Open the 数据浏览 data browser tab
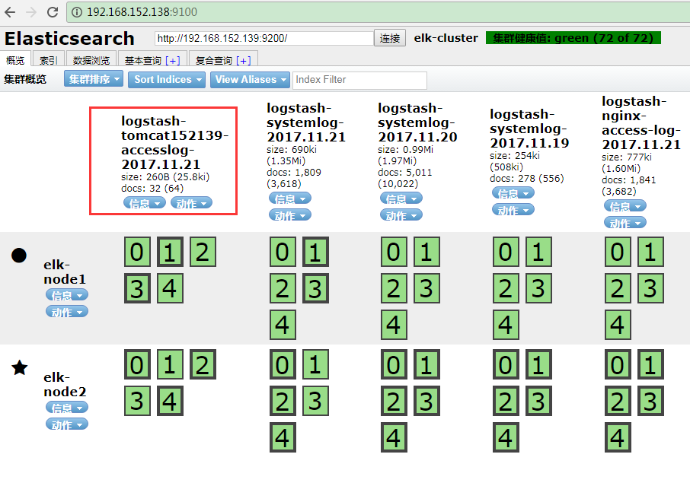Image resolution: width=690 pixels, height=486 pixels. click(91, 60)
